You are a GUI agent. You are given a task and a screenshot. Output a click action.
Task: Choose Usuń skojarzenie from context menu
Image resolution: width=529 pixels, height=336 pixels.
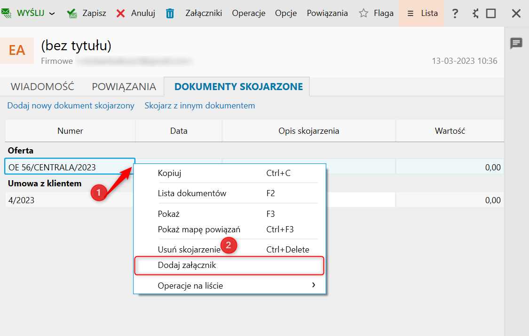tap(229, 250)
